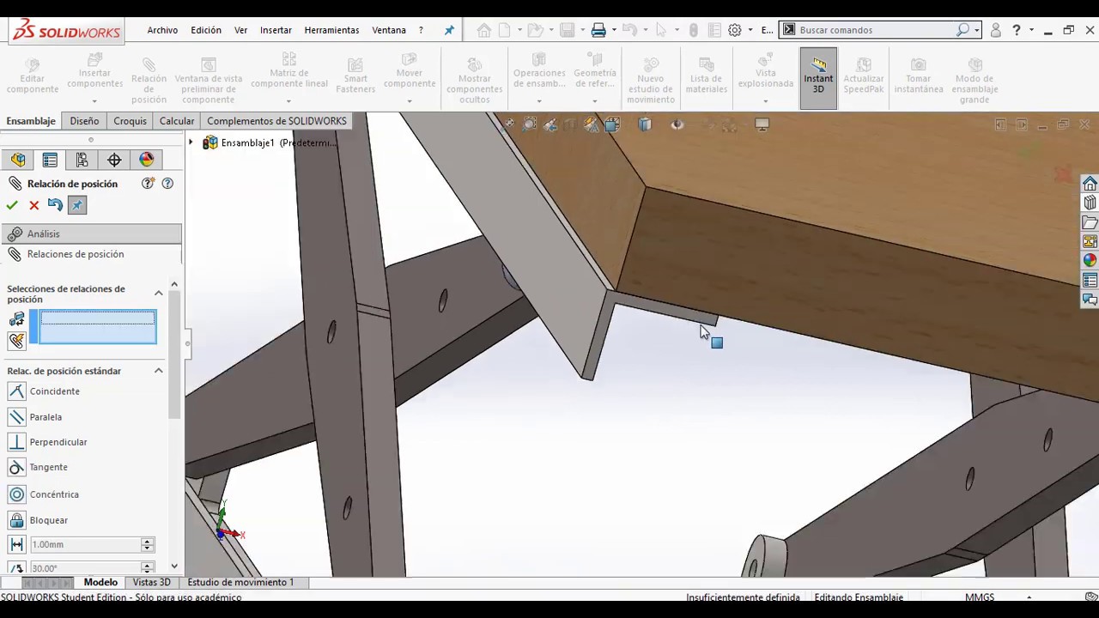Collapse the Relac. de posición estándar section

(158, 371)
